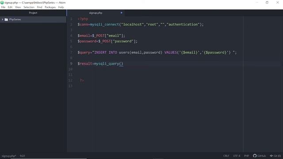Click the Atom app icon in title bar
Image resolution: width=283 pixels, height=159 pixels.
[x=2, y=3]
